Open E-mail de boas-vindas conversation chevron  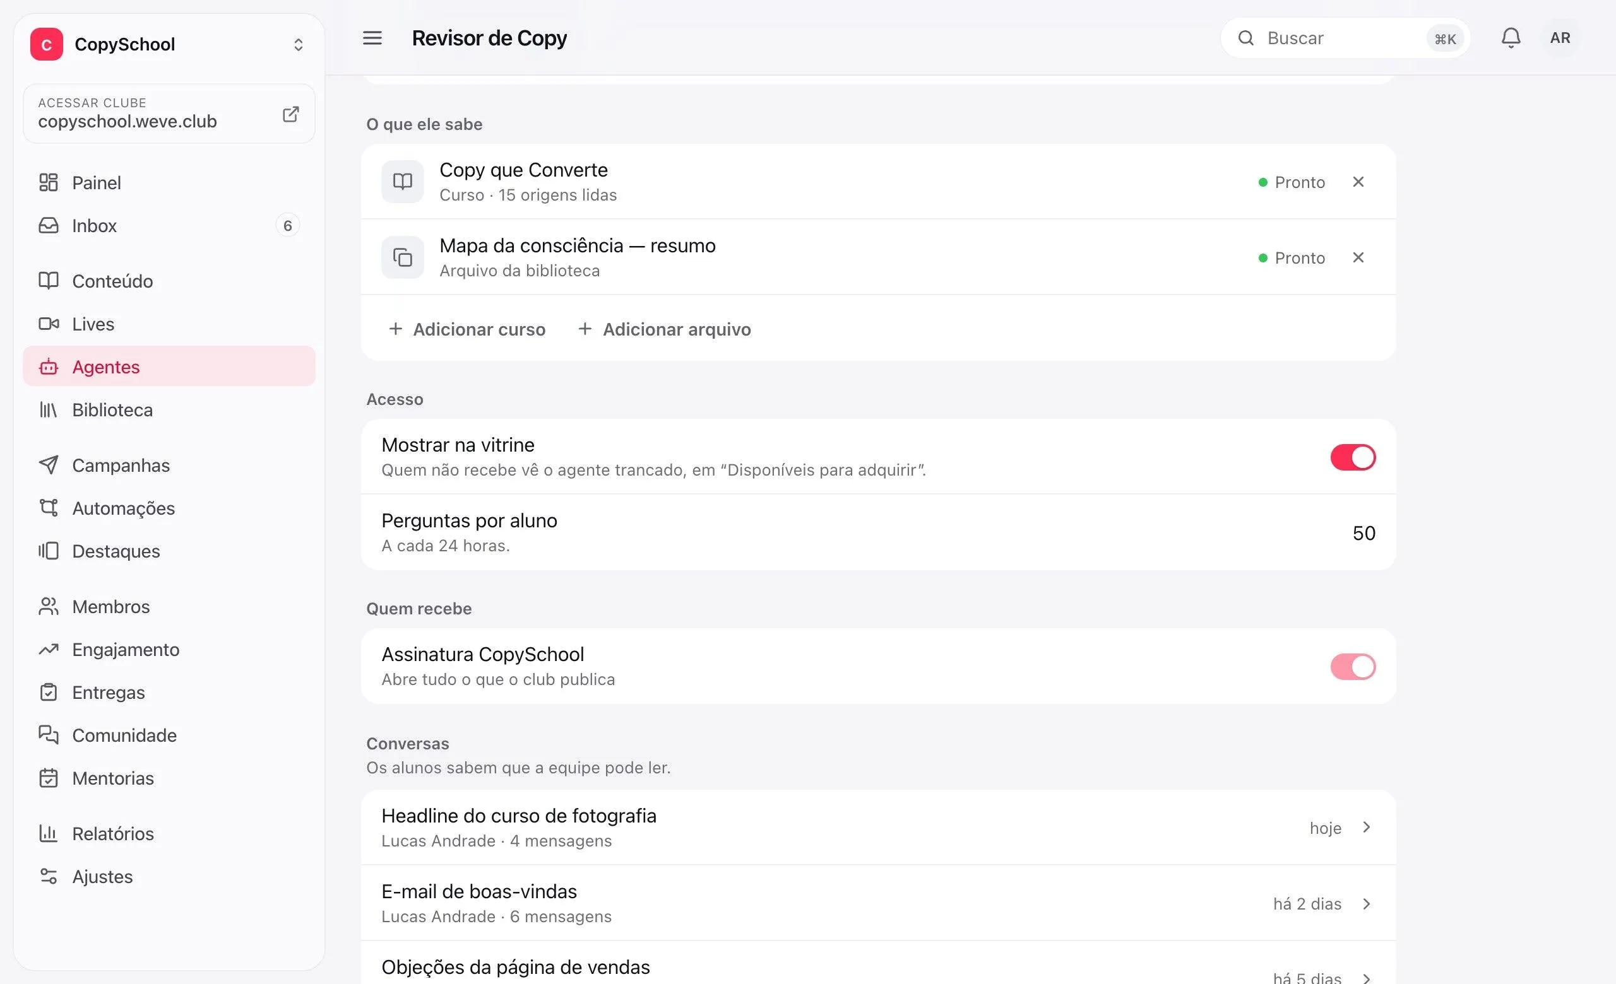point(1366,903)
